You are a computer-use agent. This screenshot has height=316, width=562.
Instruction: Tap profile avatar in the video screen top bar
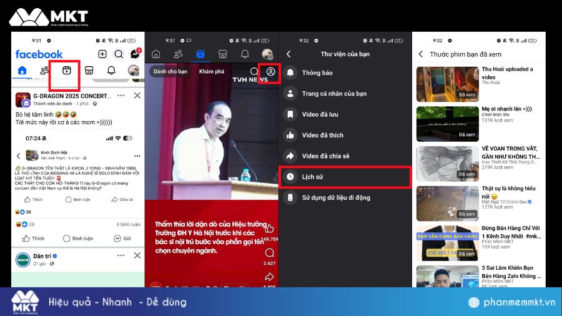pos(267,54)
